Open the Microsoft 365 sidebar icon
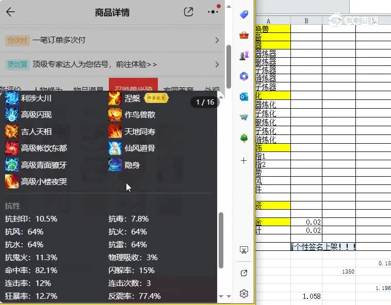391x305 pixels. (x=244, y=76)
